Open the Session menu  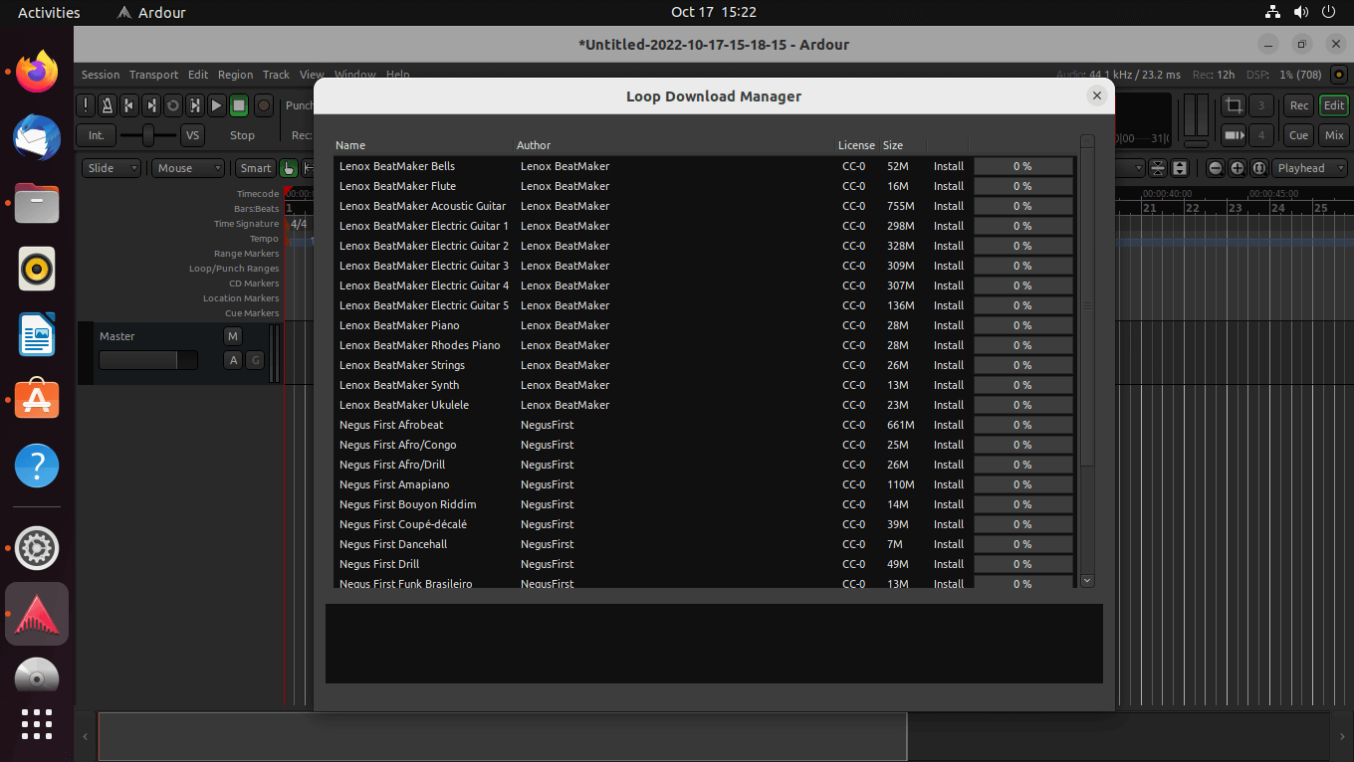[101, 75]
